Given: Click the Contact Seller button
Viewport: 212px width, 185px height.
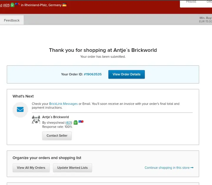Looking at the screenshot, I should [57, 136].
